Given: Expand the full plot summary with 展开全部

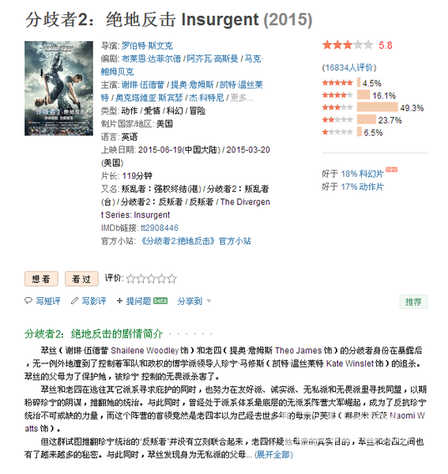Looking at the screenshot, I should (x=273, y=455).
